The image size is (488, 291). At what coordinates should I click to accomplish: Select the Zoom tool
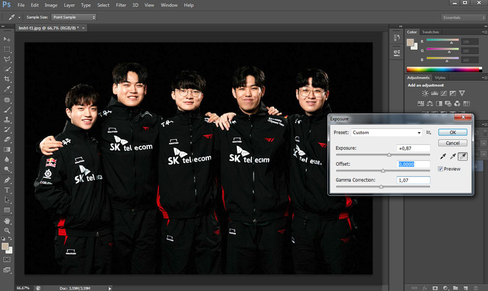pyautogui.click(x=7, y=231)
